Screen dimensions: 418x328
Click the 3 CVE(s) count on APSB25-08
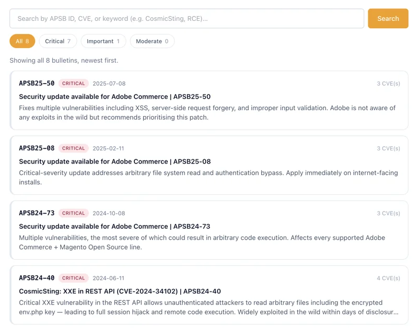pyautogui.click(x=388, y=148)
